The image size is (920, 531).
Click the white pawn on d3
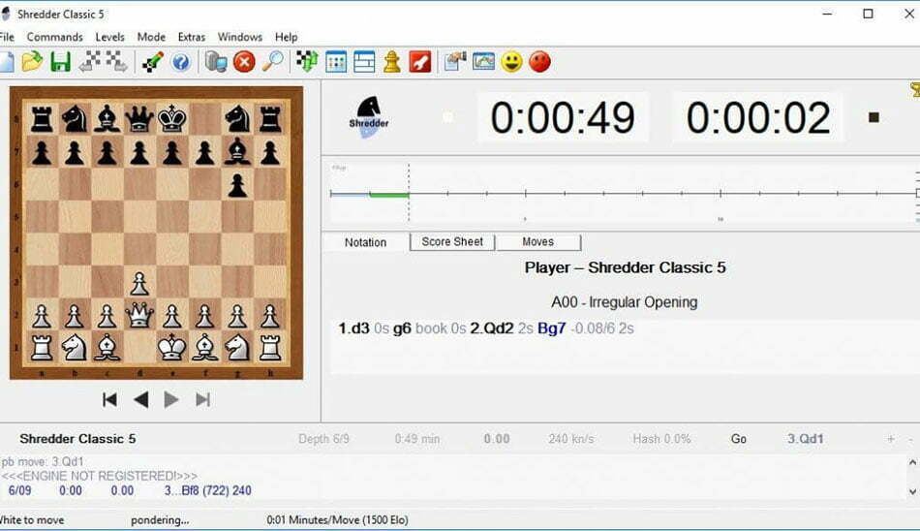coord(139,284)
